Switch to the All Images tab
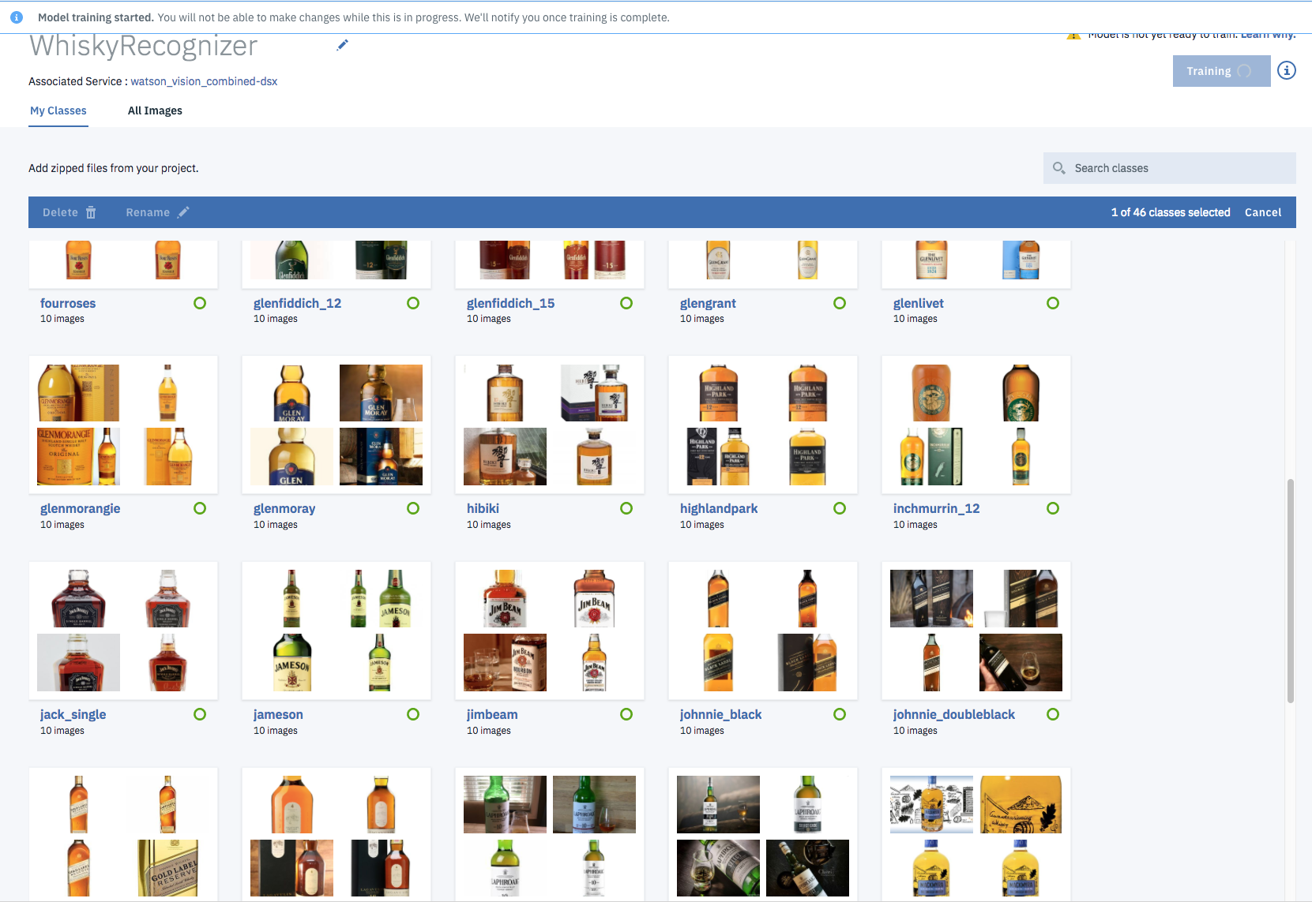This screenshot has height=902, width=1312. click(155, 110)
